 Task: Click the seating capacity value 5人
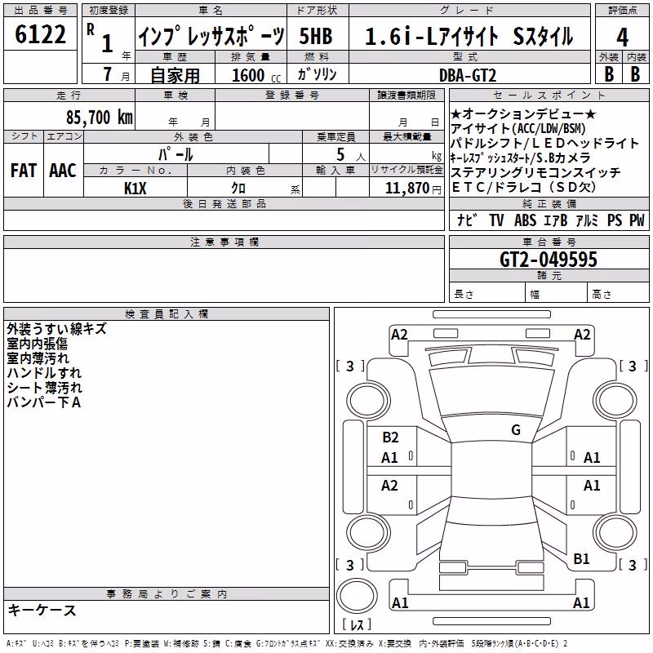[x=350, y=154]
